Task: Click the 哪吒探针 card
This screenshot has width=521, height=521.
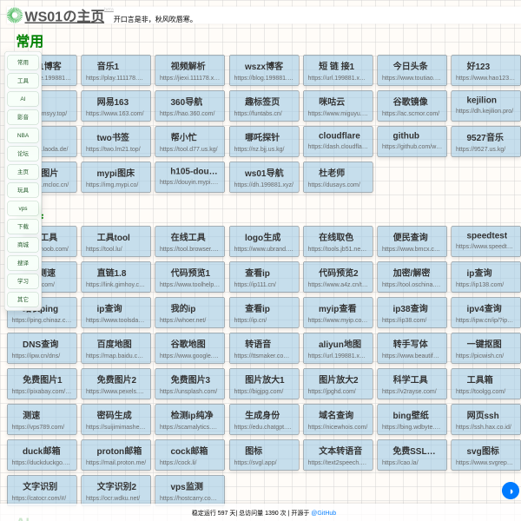Action: click(x=264, y=142)
